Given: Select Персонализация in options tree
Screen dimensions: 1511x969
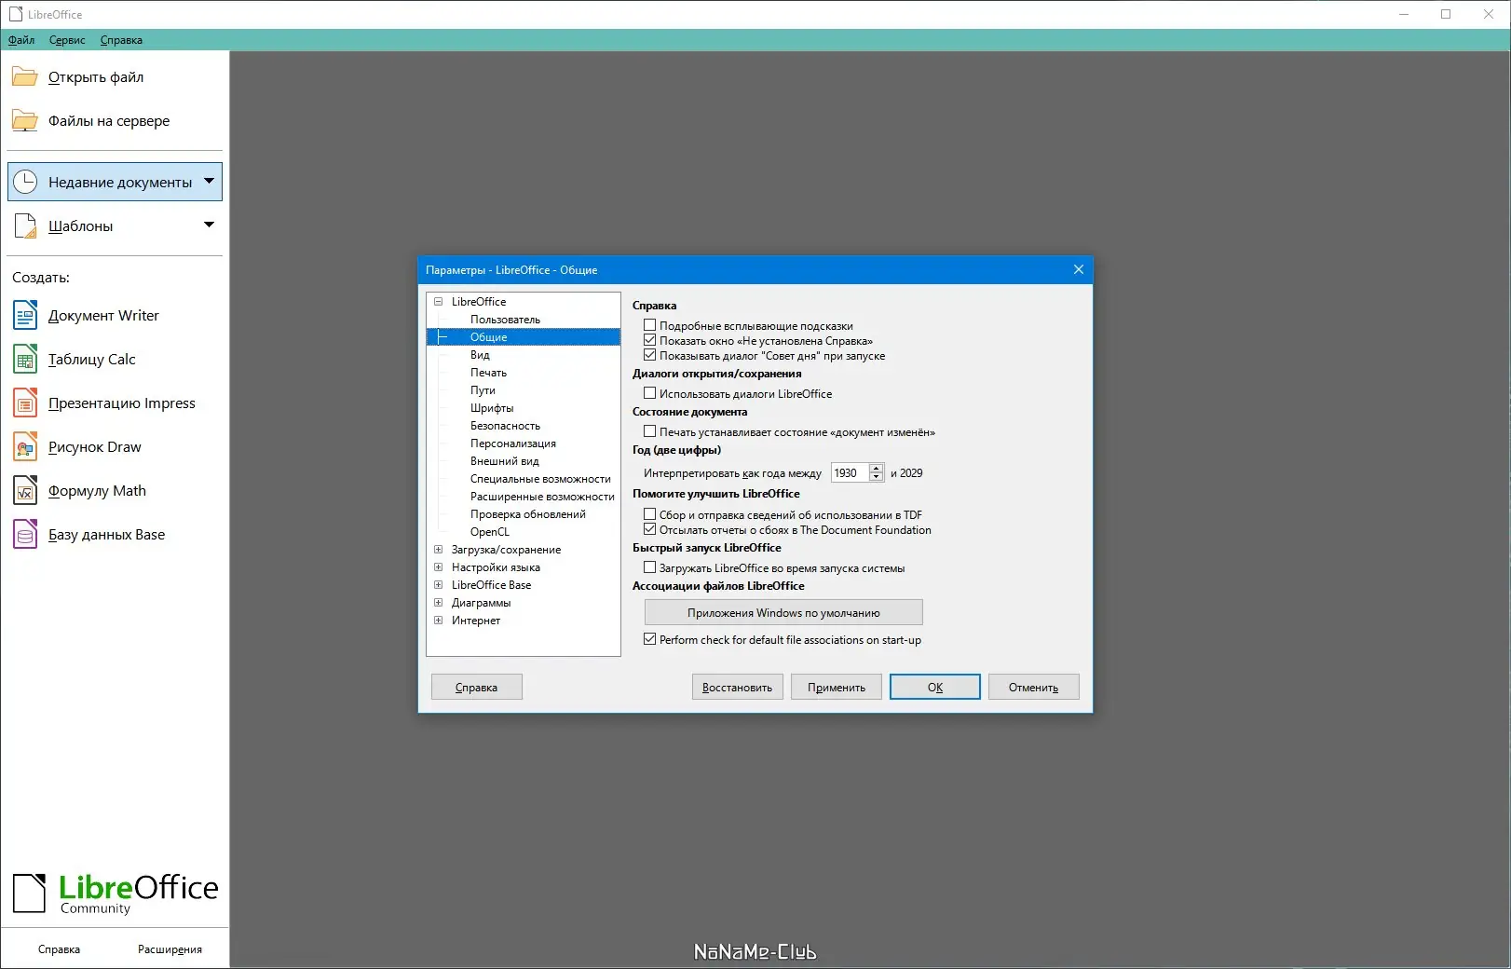Looking at the screenshot, I should pyautogui.click(x=513, y=443).
